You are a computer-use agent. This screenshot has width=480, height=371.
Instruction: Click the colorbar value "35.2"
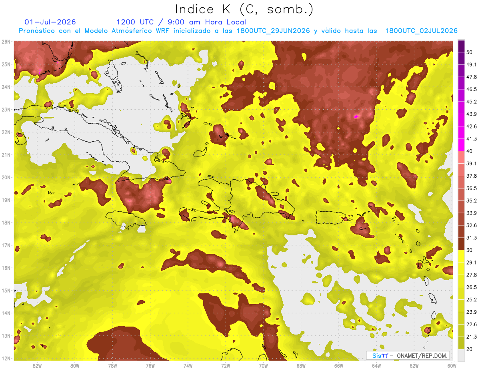(x=472, y=201)
